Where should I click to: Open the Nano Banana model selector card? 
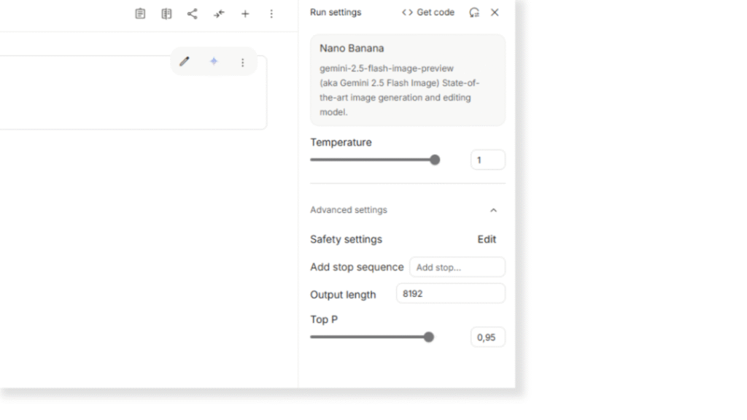[x=407, y=79]
